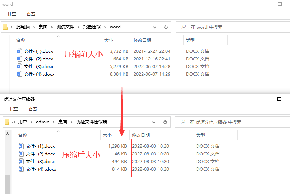Open 查看 tab in 优速文件压缩器 window
This screenshot has width=290, height=194.
pyautogui.click(x=33, y=109)
